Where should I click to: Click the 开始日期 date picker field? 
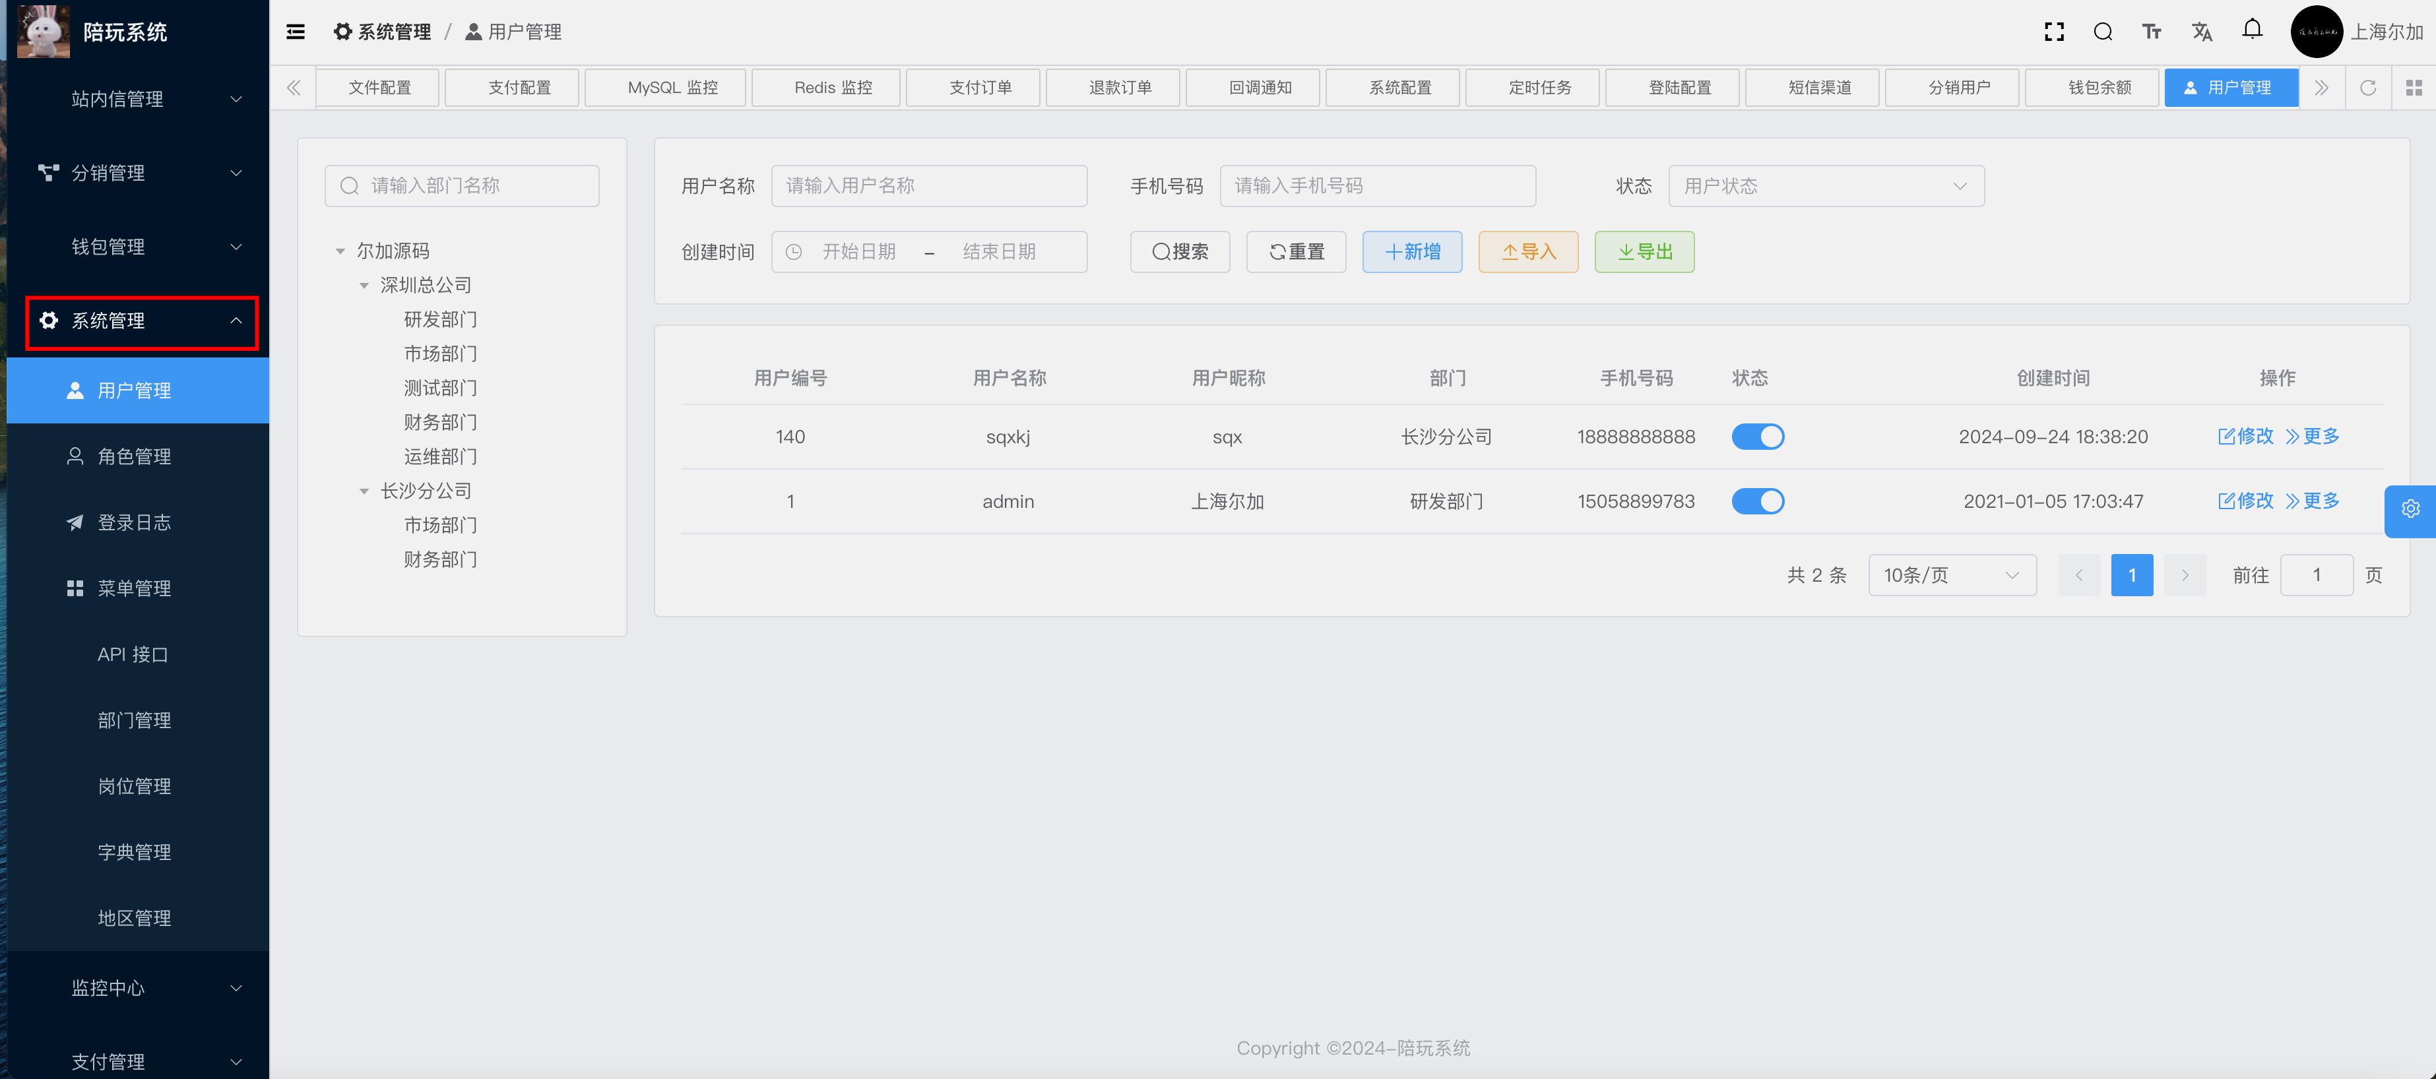coord(858,253)
